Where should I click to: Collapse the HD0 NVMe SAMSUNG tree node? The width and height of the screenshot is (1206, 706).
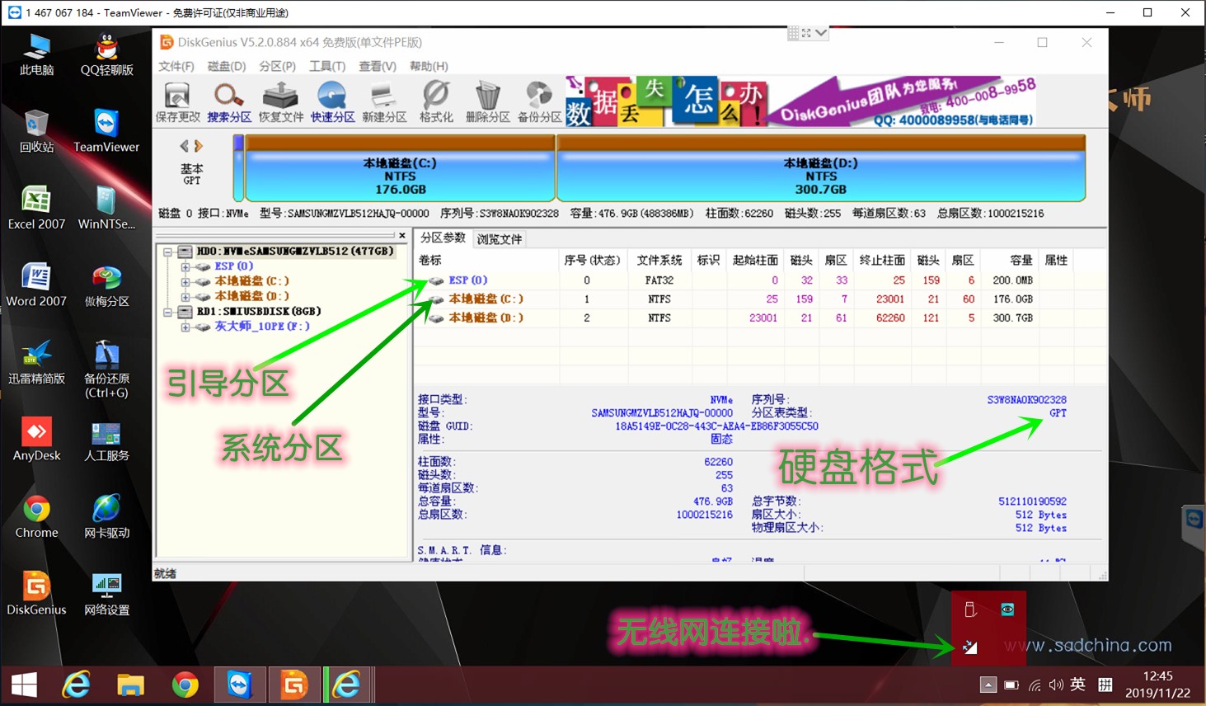click(x=167, y=252)
